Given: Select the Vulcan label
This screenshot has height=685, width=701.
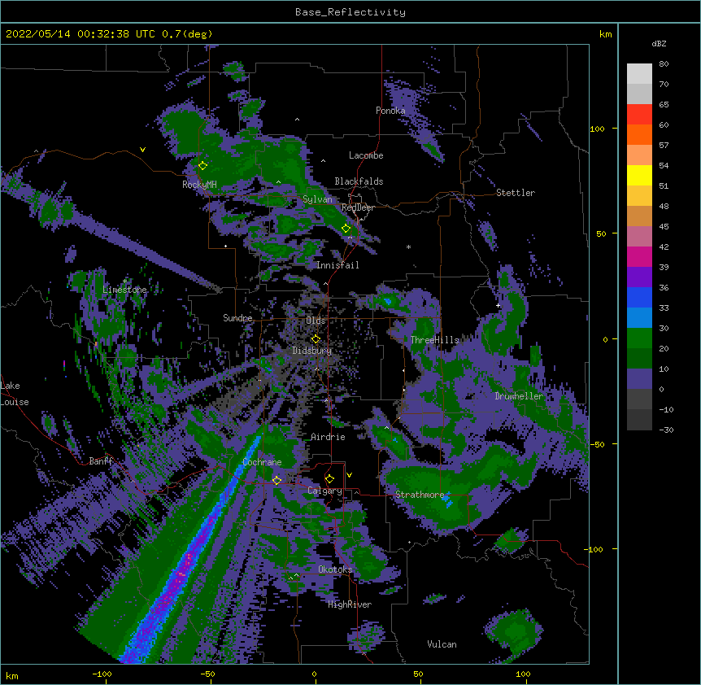Looking at the screenshot, I should [442, 644].
